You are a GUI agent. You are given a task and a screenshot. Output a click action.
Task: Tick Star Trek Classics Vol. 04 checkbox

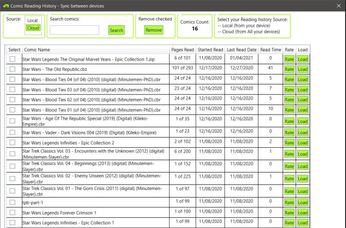[x=12, y=166]
